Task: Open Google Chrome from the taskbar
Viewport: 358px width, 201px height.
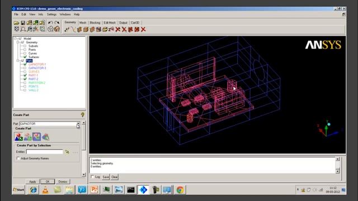Action: [180, 190]
